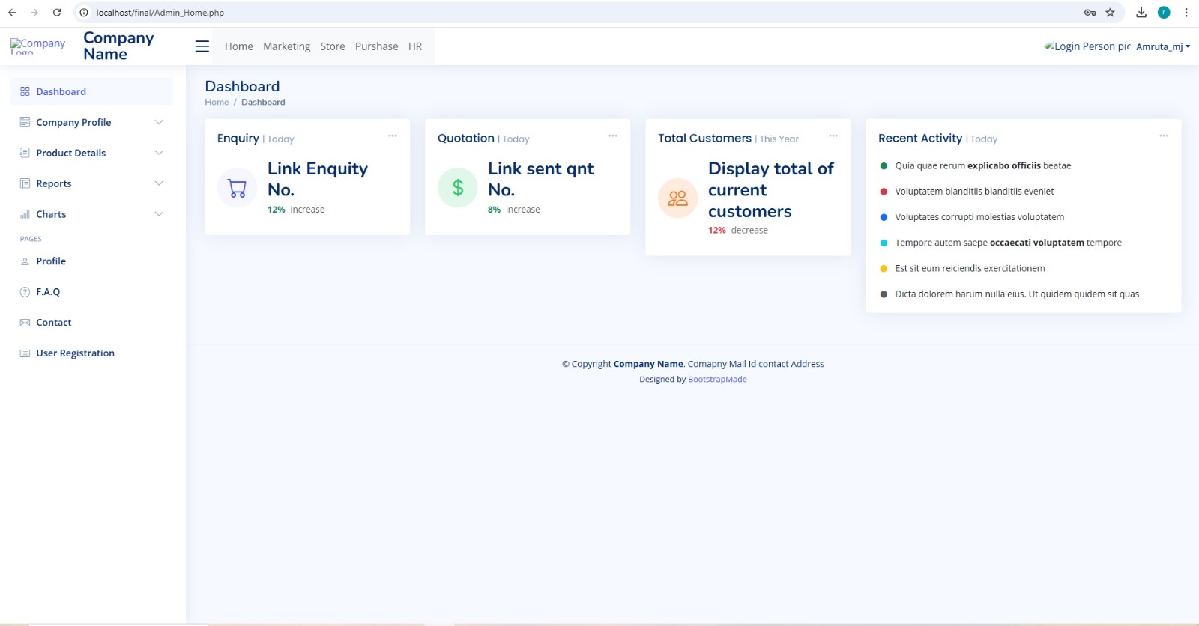Image resolution: width=1199 pixels, height=626 pixels.
Task: Bookmark this page with the star icon
Action: click(x=1110, y=13)
